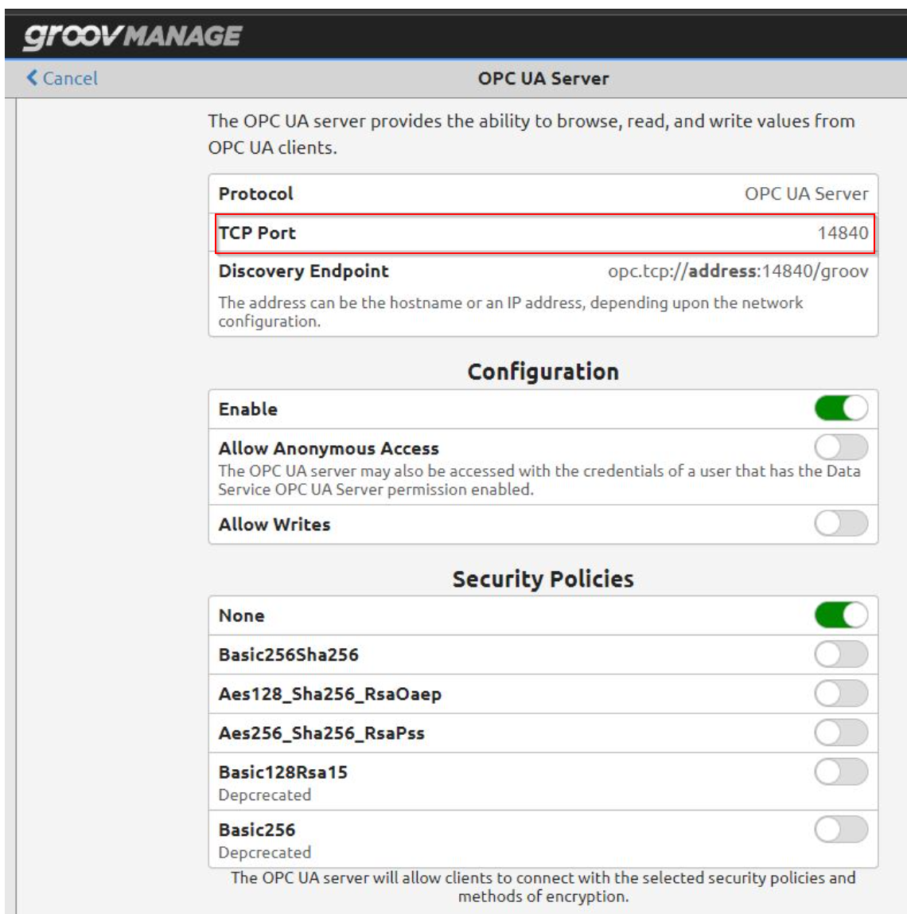Toggle the Enable switch off

click(841, 408)
